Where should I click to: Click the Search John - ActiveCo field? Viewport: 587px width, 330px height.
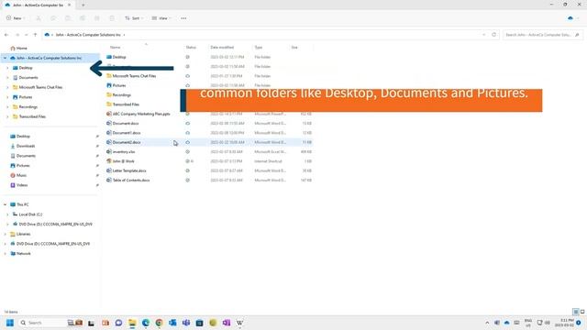[x=542, y=35]
